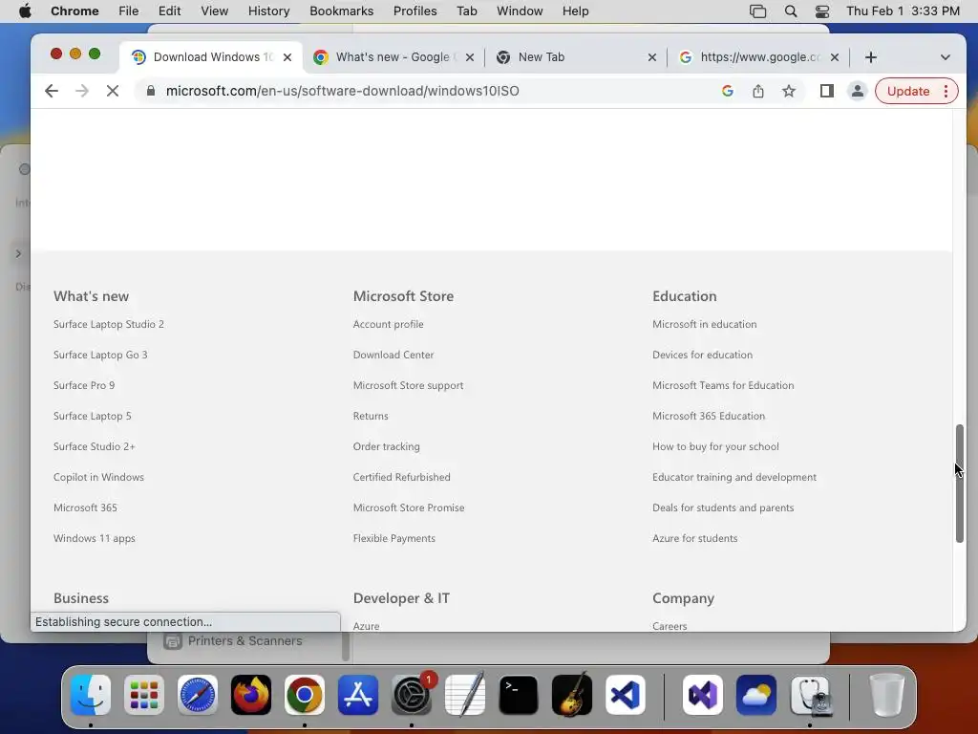Screen dimensions: 978x734
Task: Open Surface Laptop Studio 2 link
Action: 109,324
